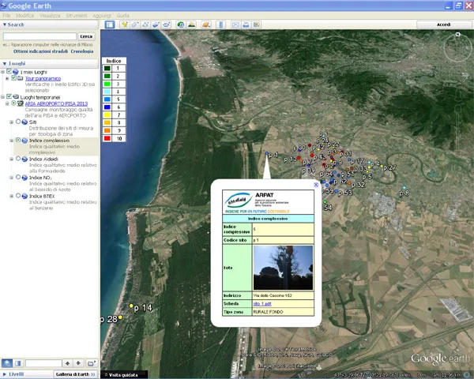Move selected place down with arrow
Screen dimensions: 474x379
click(78, 363)
